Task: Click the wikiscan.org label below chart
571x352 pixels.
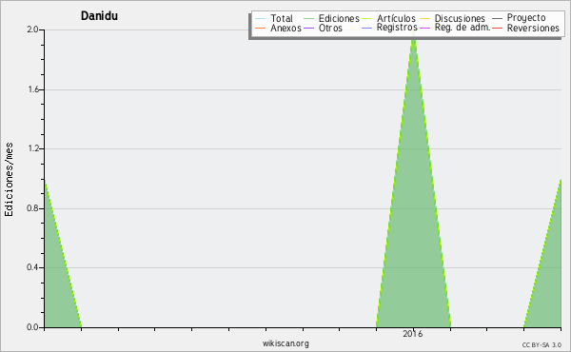Action: click(x=285, y=343)
